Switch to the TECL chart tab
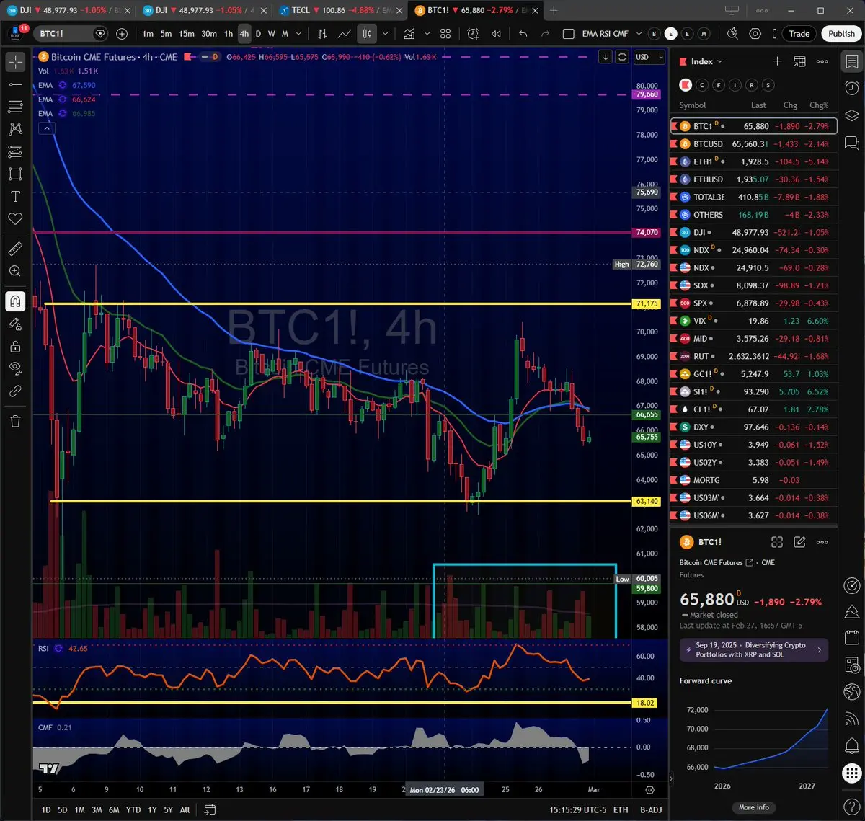The image size is (865, 821). [x=338, y=10]
